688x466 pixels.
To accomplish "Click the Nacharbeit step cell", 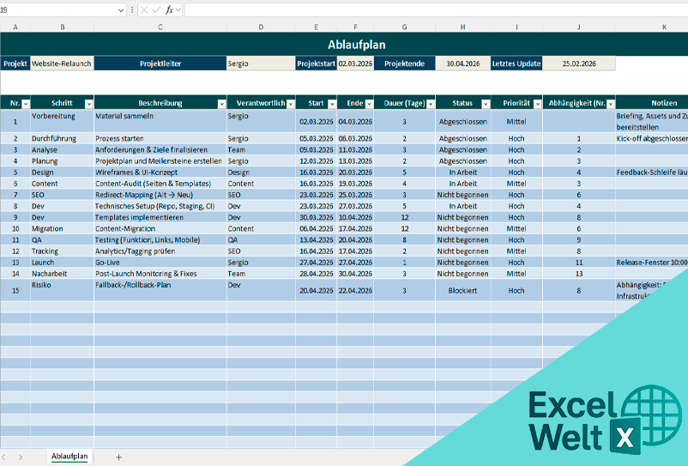I will coord(62,274).
